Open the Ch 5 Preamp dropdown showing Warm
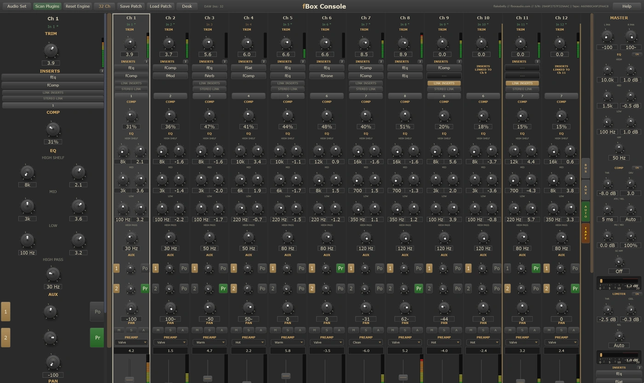 coord(287,342)
